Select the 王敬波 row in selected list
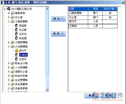This screenshot has height=104, width=126. 93,26
